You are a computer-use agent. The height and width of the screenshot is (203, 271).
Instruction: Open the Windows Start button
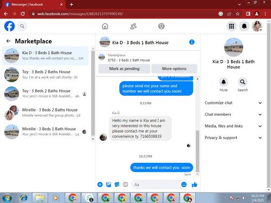7,198
